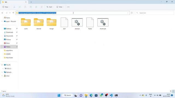Select the internal folder
This screenshot has width=175, height=98.
[39, 24]
